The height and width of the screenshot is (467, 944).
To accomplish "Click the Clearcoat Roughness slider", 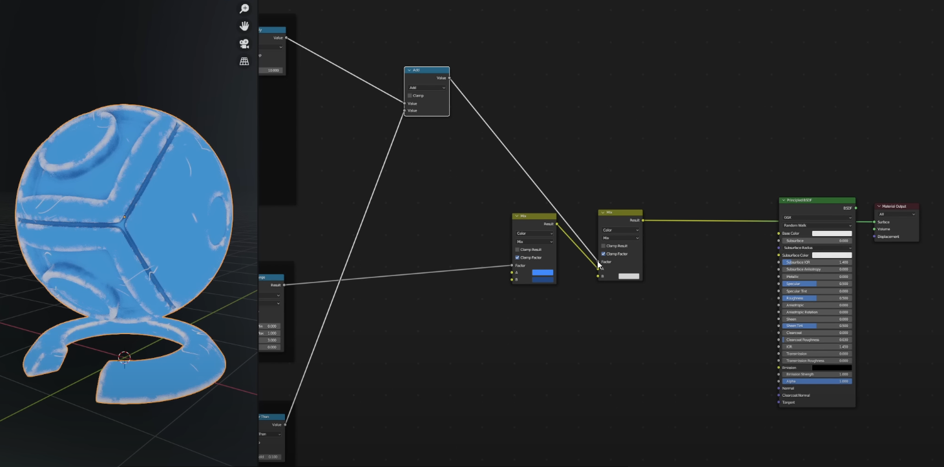I will point(817,340).
